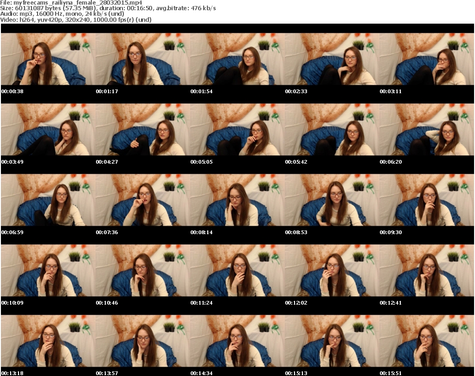Select the time caption 00:10:09
This screenshot has height=376, width=475.
point(13,303)
